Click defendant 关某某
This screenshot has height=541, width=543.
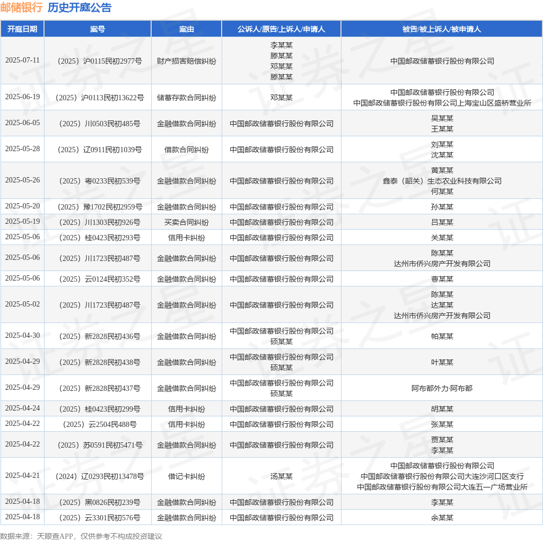(x=442, y=238)
